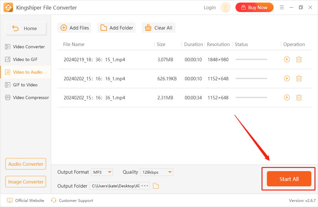Click the 3.07MB size cell
This screenshot has width=318, height=207.
(x=165, y=60)
